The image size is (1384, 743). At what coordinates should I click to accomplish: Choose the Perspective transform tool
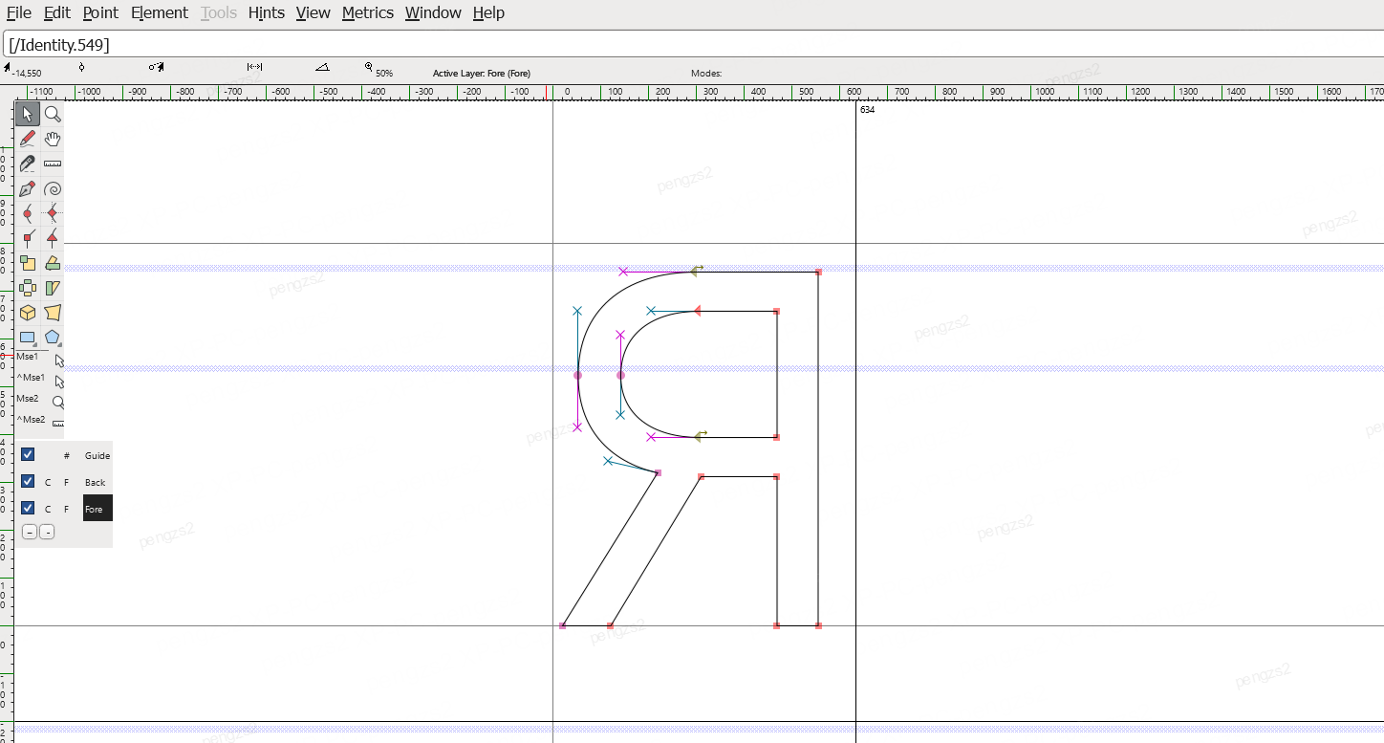click(x=53, y=313)
